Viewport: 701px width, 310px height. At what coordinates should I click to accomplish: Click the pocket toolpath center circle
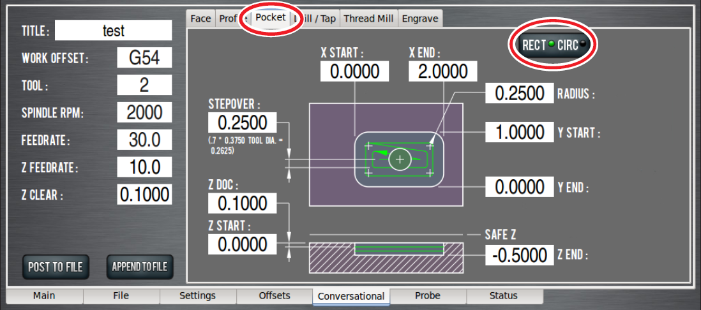click(x=400, y=159)
